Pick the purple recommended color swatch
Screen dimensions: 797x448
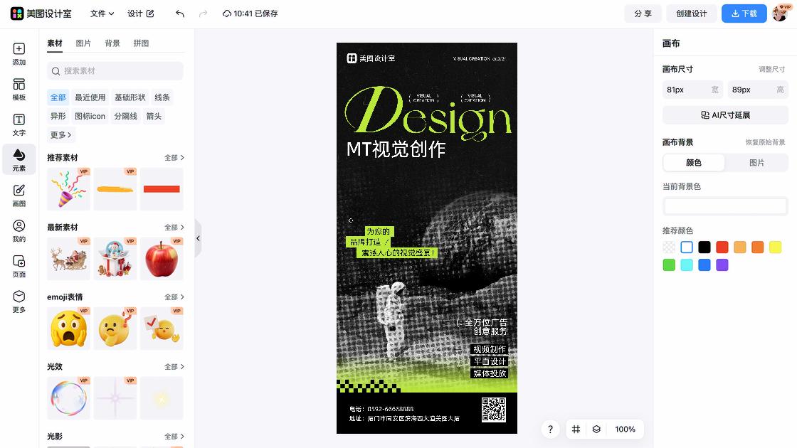[722, 265]
